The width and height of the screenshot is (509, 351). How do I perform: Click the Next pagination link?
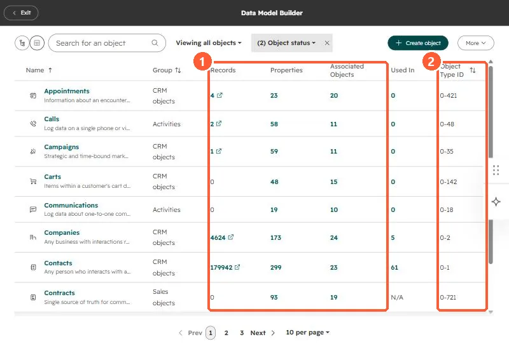(258, 333)
